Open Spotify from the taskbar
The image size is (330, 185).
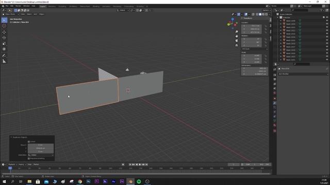[139, 181]
